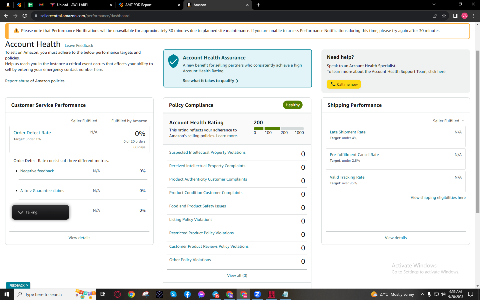Open Customer Product Reviews Policy Violations

click(x=209, y=246)
